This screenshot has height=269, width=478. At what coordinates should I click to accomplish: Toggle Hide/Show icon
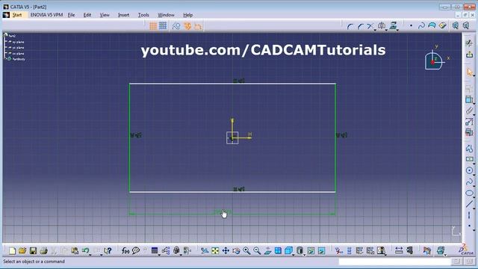(x=311, y=251)
